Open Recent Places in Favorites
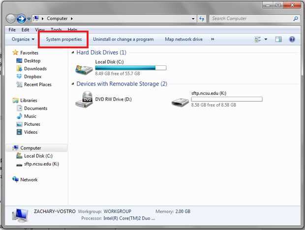The image size is (305, 230). [38, 85]
